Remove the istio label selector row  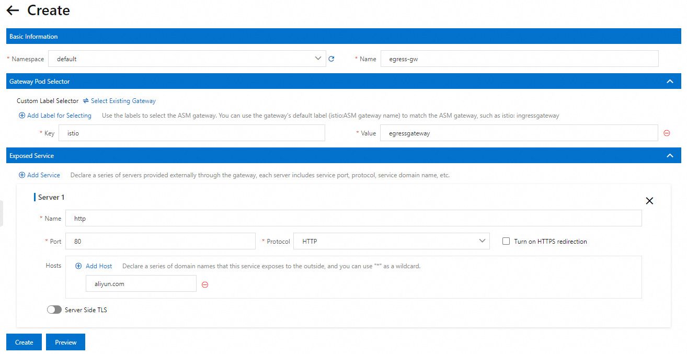pos(667,133)
